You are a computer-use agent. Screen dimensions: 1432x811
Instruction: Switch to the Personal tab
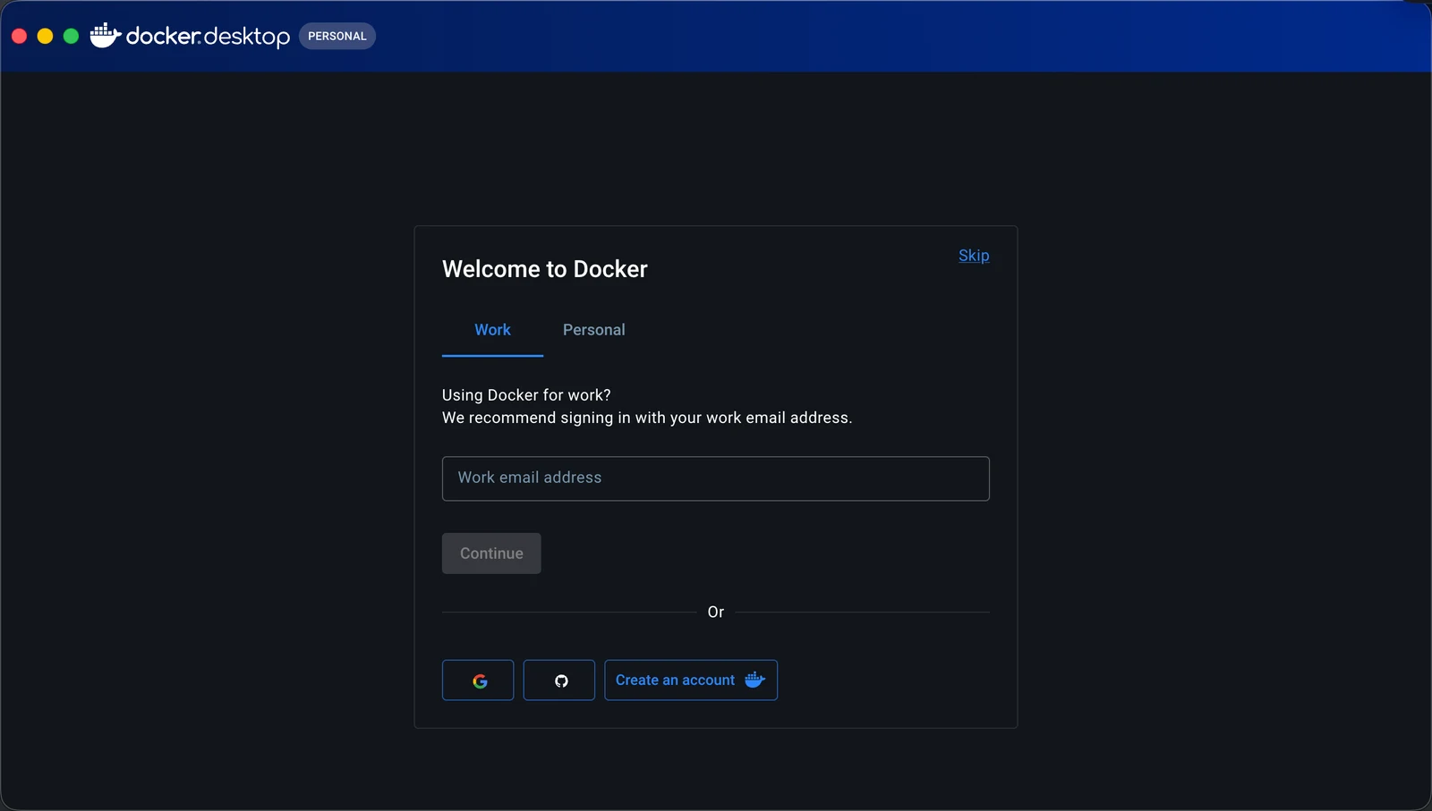pos(594,330)
